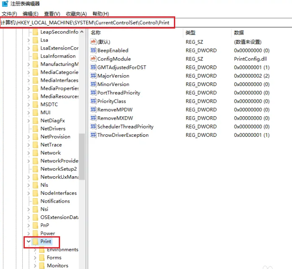Screen dimensions: 292x269
Task: Expand the NodeInterfaces tree node
Action: tap(29, 193)
